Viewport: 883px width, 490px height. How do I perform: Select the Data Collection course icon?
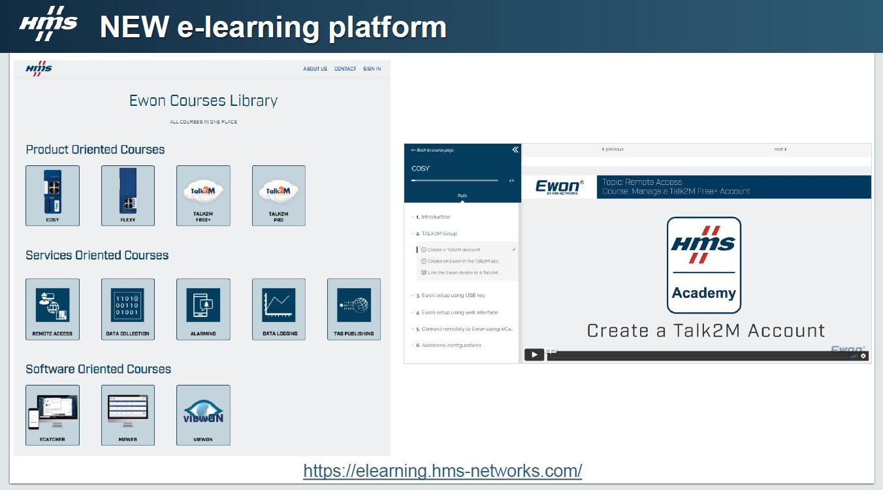pos(128,309)
